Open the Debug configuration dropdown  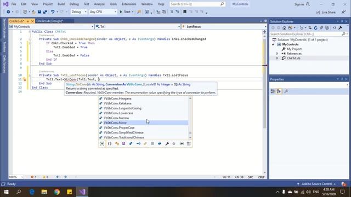[79, 12]
